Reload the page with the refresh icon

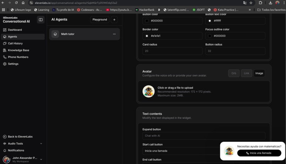click(16, 3)
